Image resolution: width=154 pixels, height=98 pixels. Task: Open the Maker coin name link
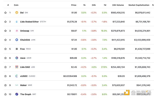coord(23,85)
